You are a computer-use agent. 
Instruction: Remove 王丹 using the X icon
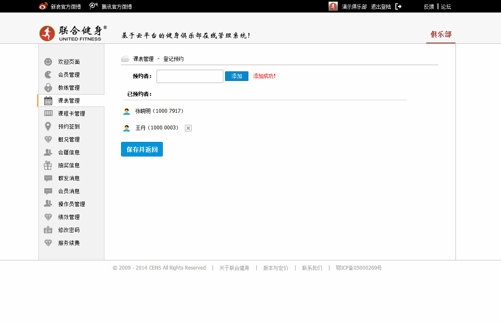click(188, 128)
